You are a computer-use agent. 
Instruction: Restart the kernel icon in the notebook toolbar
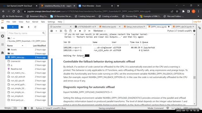pos(85,31)
